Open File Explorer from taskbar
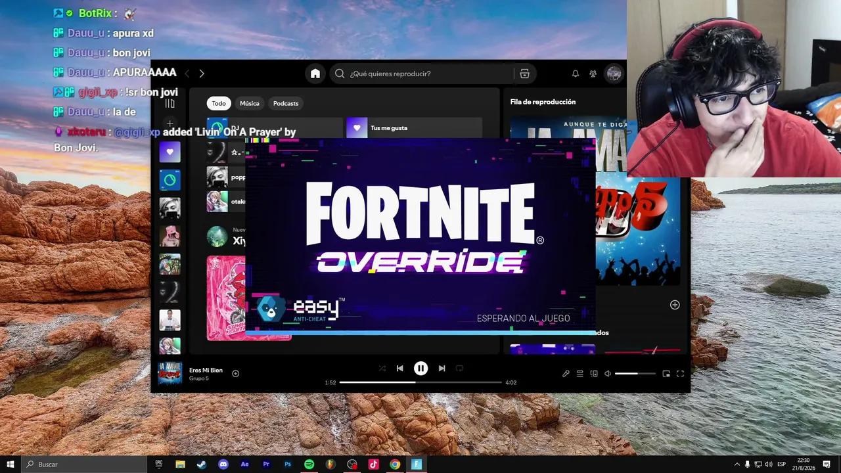 click(180, 464)
